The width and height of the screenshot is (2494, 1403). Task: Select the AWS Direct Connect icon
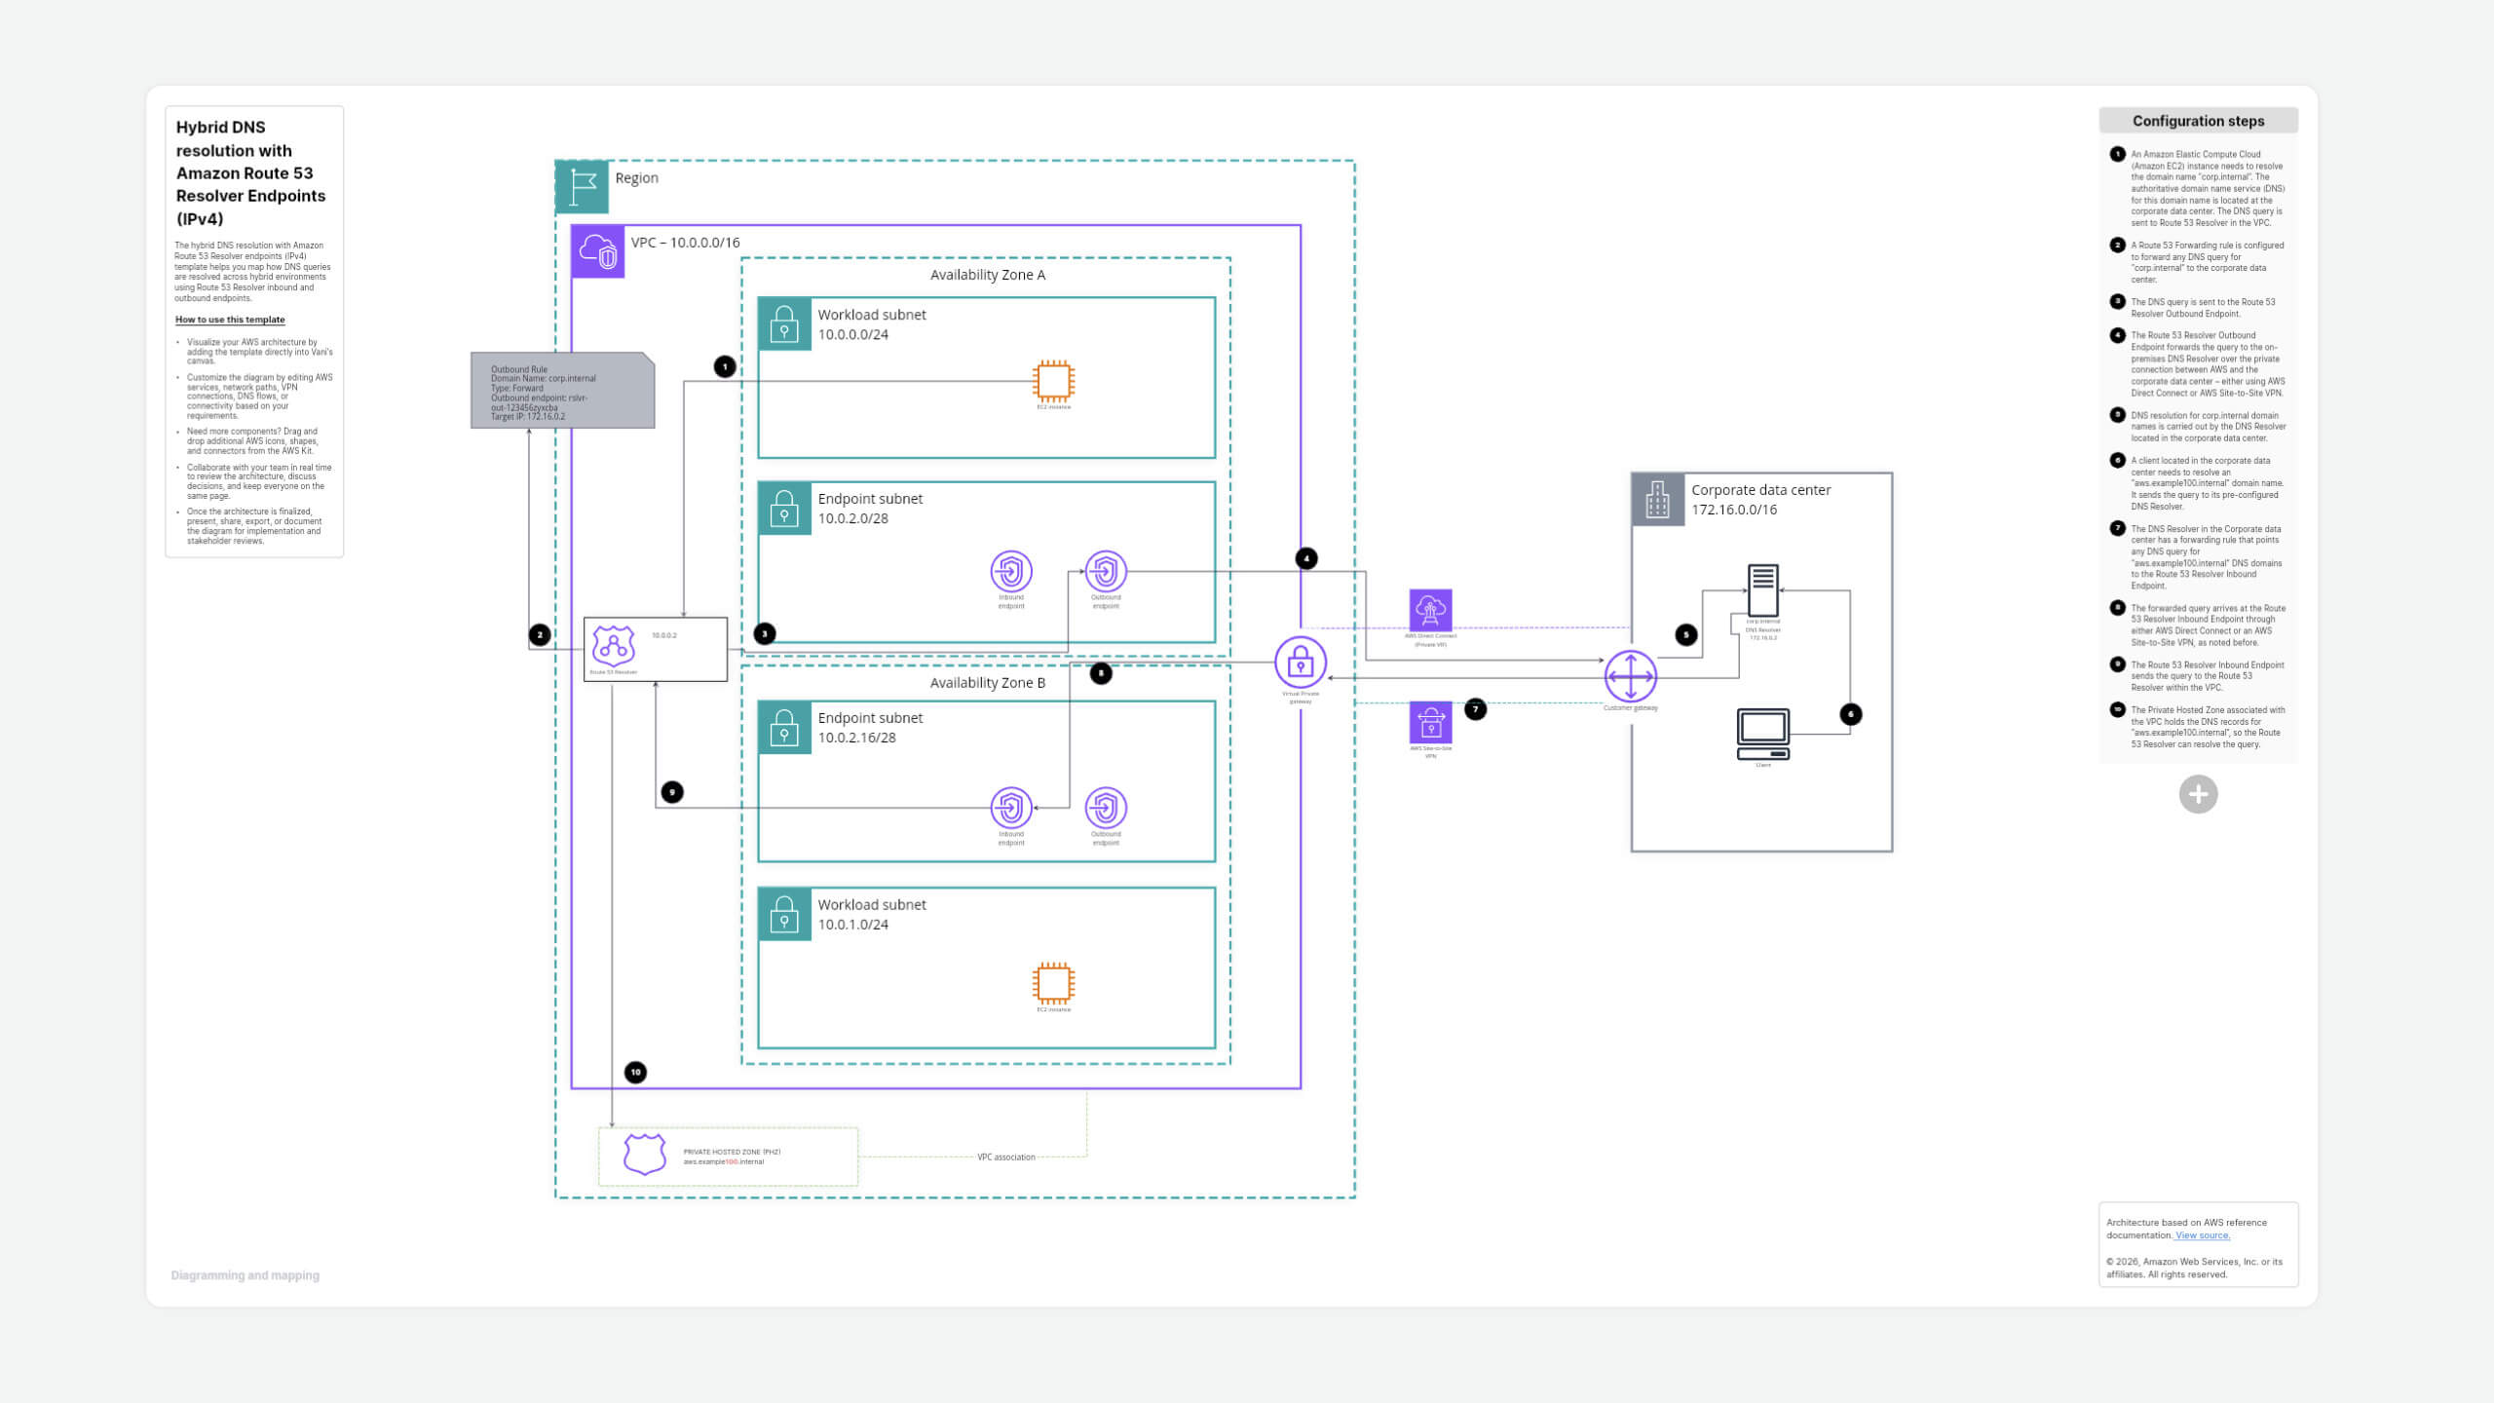tap(1430, 610)
